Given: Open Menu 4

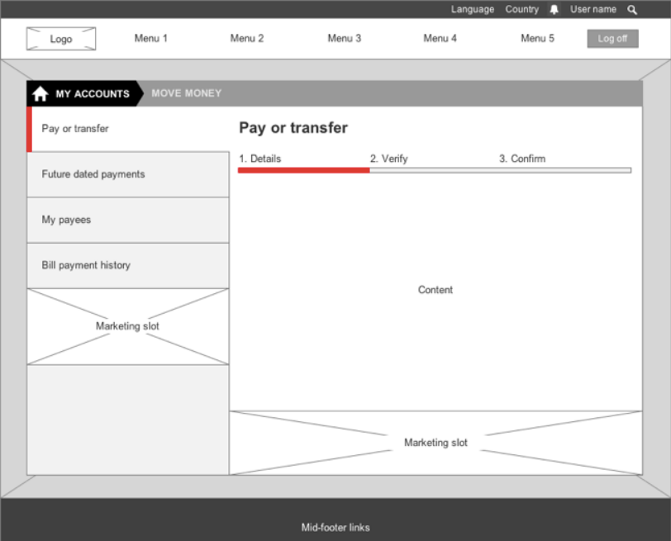Looking at the screenshot, I should [x=440, y=39].
